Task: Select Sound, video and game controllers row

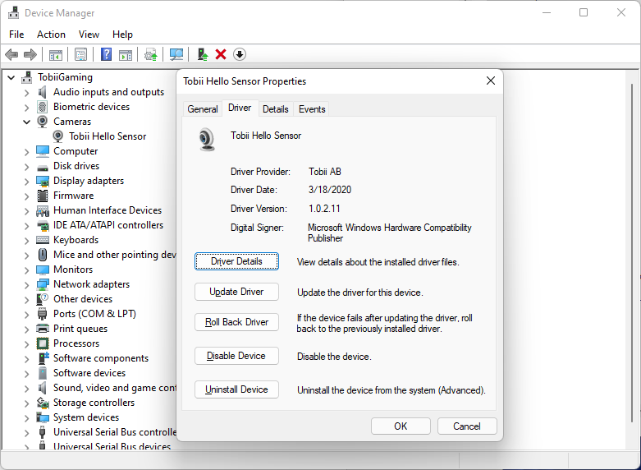Action: (x=114, y=388)
